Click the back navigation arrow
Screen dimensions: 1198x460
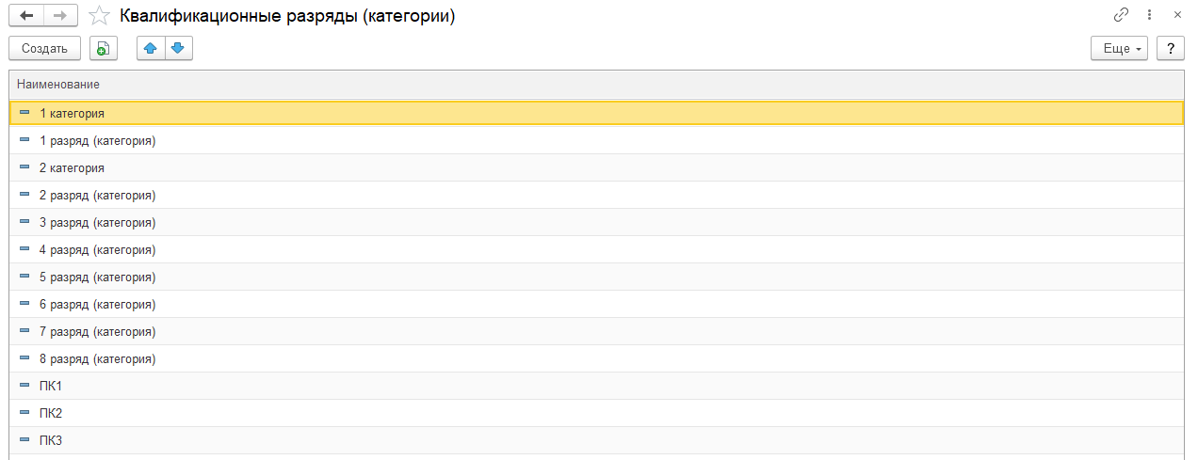(x=26, y=16)
